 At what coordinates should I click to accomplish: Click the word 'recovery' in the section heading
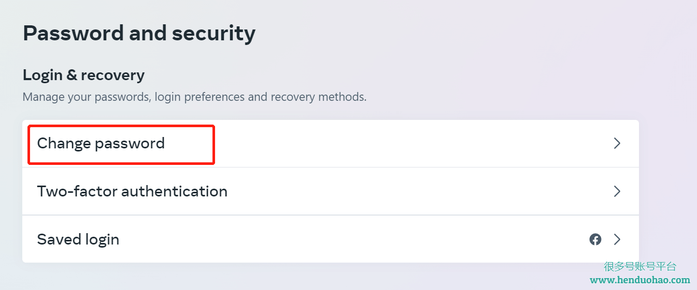[x=112, y=75]
